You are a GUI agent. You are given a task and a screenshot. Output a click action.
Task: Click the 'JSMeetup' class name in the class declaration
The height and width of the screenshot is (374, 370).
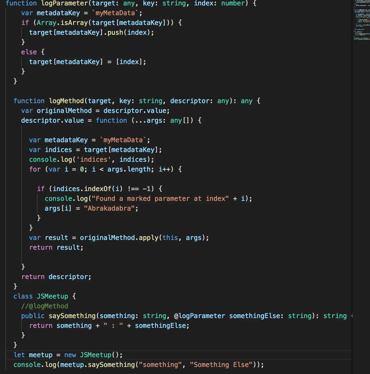point(52,296)
